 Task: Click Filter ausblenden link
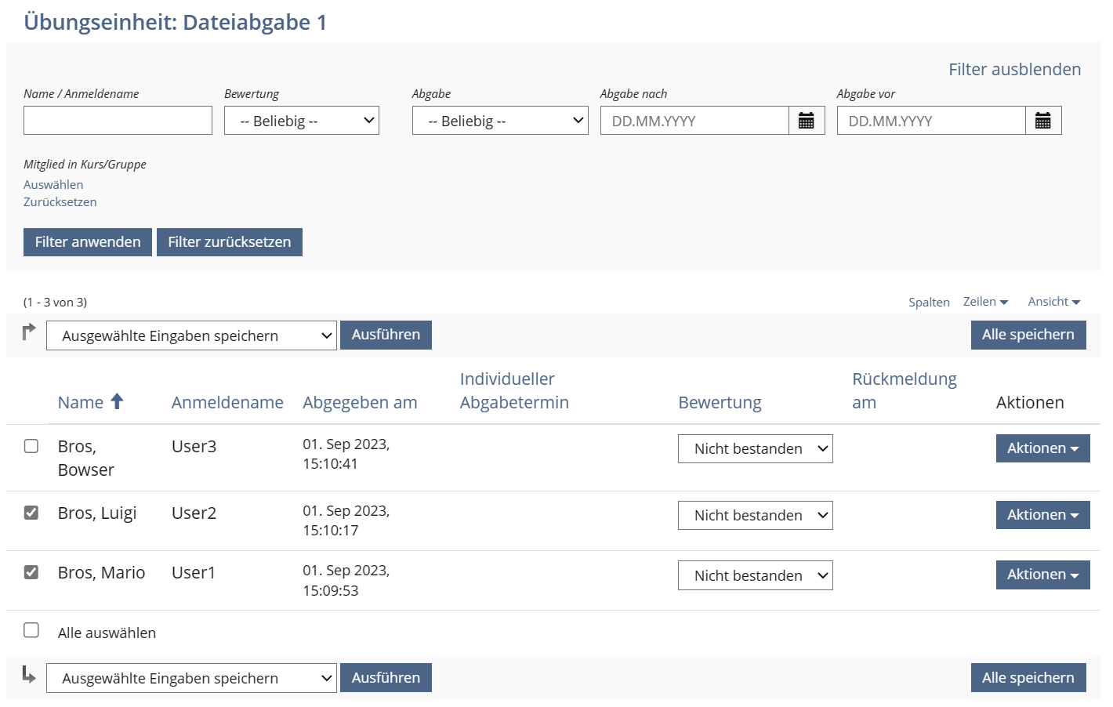tap(1014, 70)
